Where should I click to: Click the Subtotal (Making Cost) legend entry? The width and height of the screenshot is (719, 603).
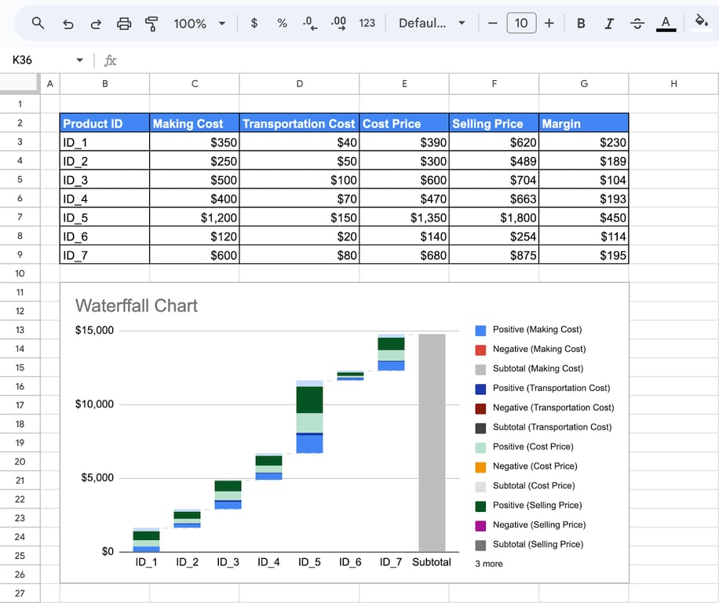click(530, 369)
